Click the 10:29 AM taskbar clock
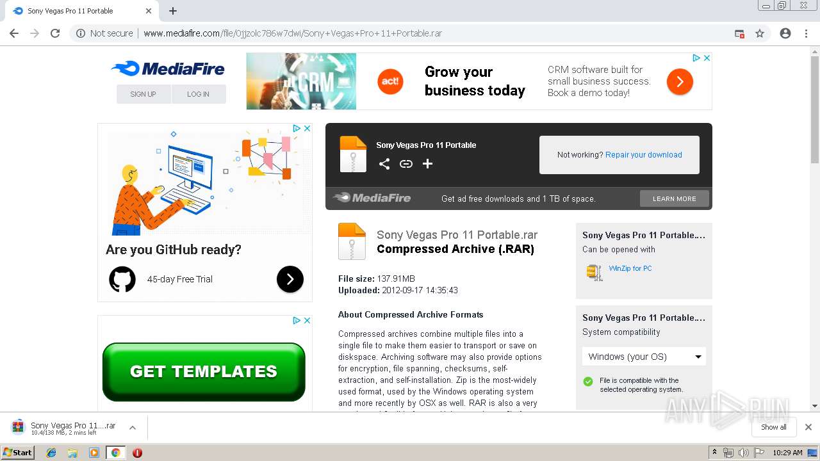 click(x=787, y=453)
